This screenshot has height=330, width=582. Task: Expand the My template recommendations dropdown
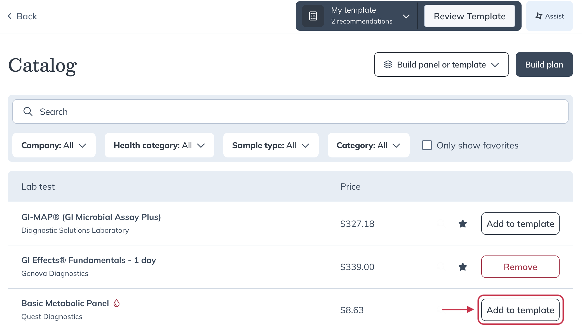click(x=406, y=16)
